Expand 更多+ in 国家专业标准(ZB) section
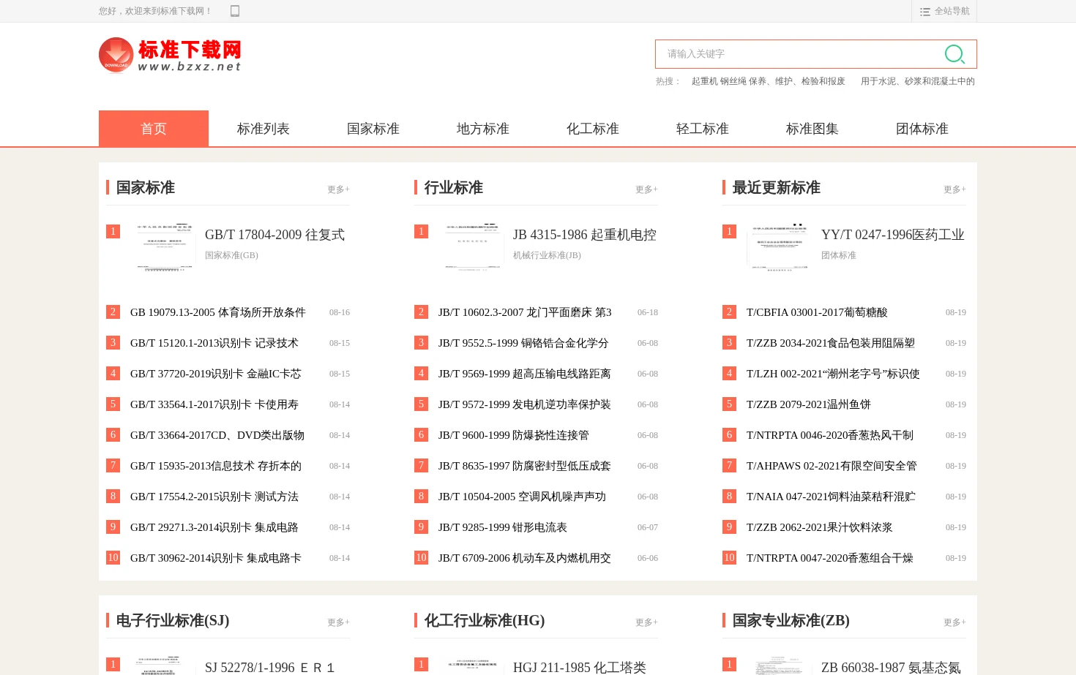Screen dimensions: 1076x675 click(954, 622)
